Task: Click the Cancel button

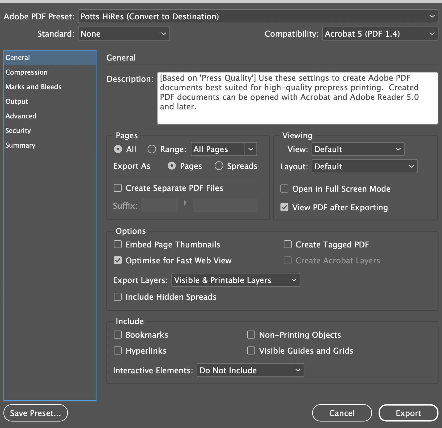Action: [342, 413]
